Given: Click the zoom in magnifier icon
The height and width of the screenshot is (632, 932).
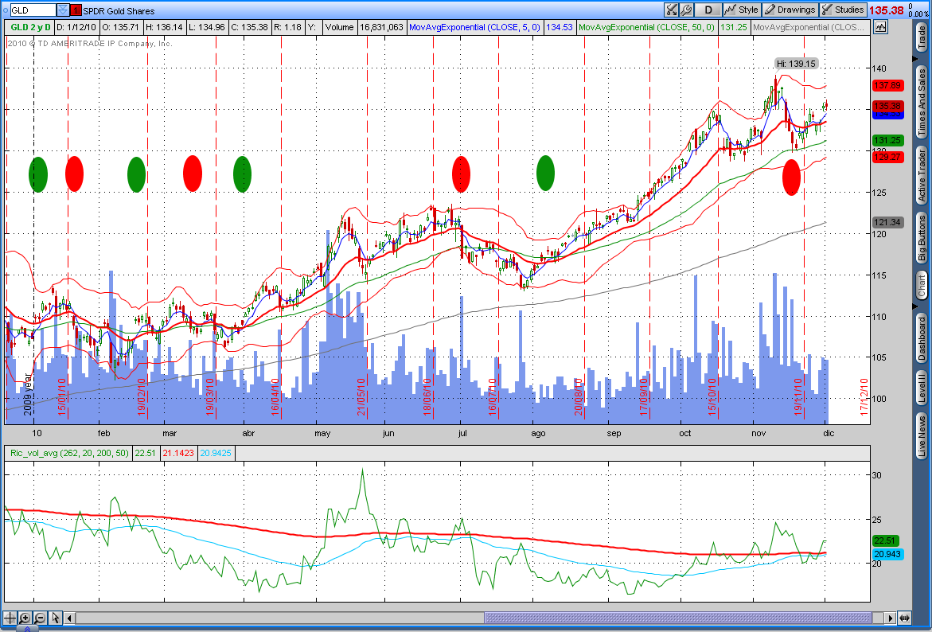Looking at the screenshot, I should [25, 618].
